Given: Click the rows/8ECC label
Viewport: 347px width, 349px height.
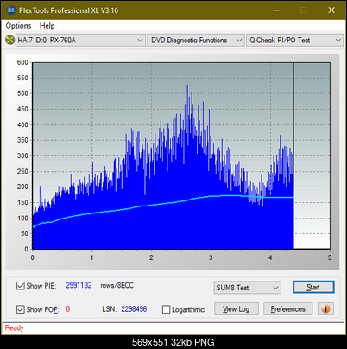Looking at the screenshot, I should pyautogui.click(x=117, y=285).
